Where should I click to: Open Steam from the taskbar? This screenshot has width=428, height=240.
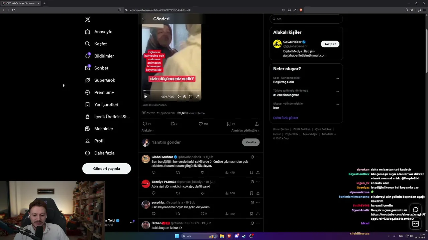pyautogui.click(x=244, y=236)
